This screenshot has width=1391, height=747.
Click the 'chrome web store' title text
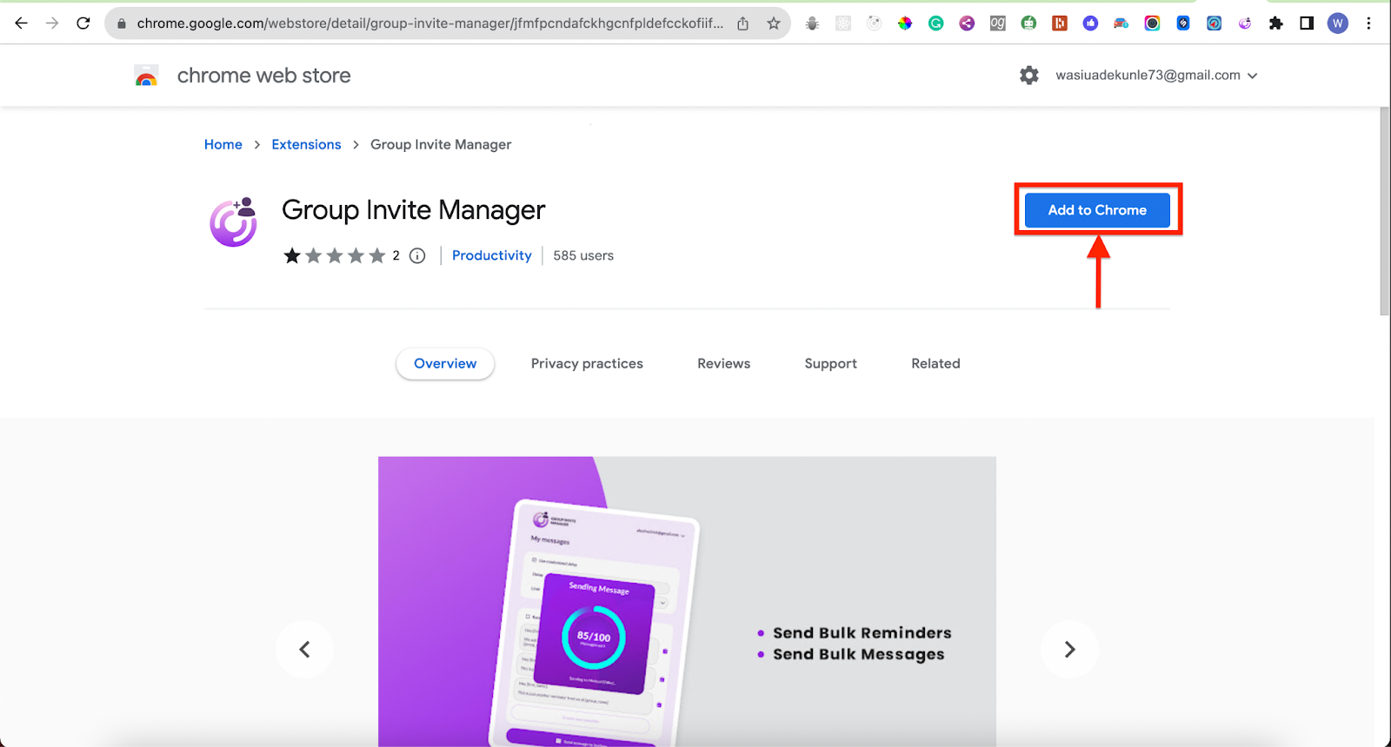click(x=263, y=76)
